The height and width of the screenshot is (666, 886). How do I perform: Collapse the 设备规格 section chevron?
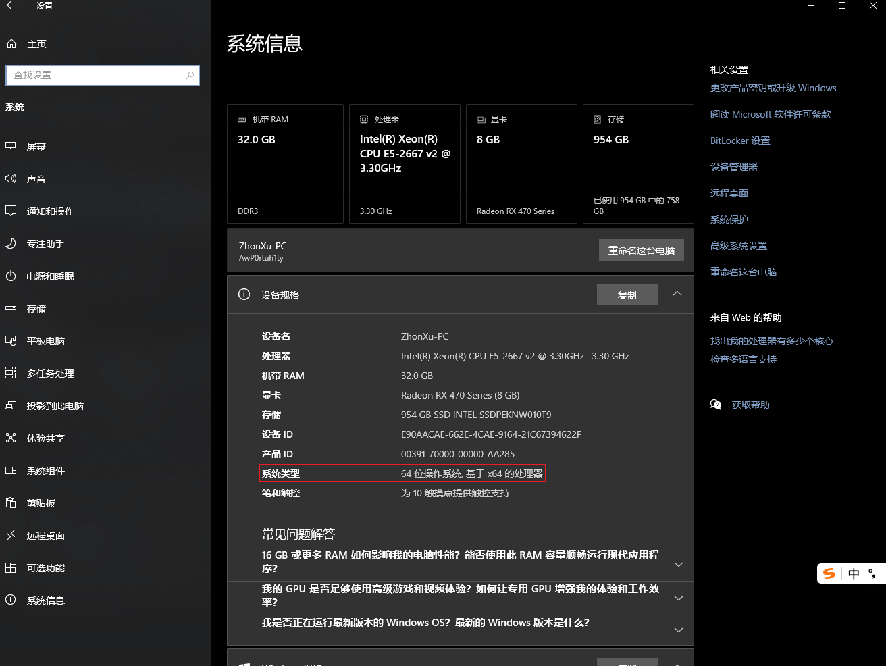tap(677, 294)
